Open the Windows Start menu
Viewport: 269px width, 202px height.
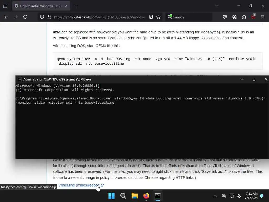pos(111,196)
